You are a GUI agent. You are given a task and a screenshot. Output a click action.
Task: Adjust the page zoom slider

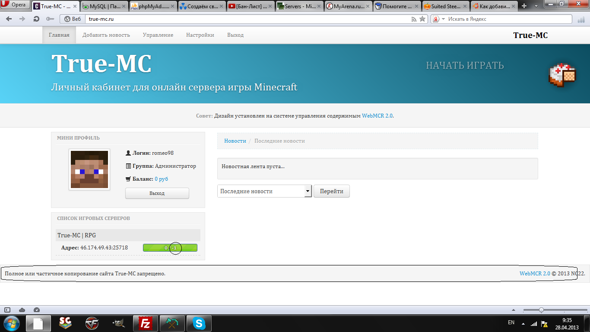(x=541, y=310)
